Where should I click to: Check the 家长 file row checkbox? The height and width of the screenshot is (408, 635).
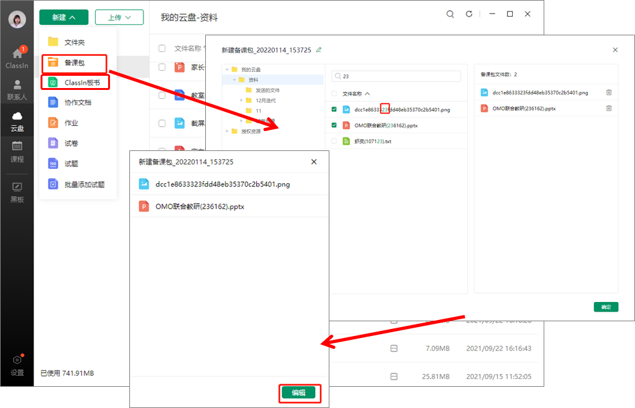tap(162, 67)
